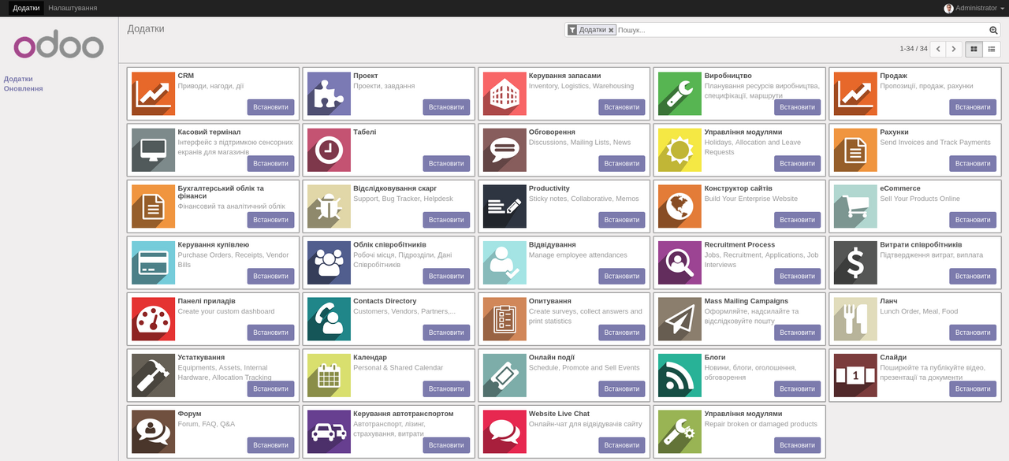Viewport: 1009px width, 461px height.
Task: Click the Панелі приладів gauge icon
Action: pyautogui.click(x=153, y=319)
